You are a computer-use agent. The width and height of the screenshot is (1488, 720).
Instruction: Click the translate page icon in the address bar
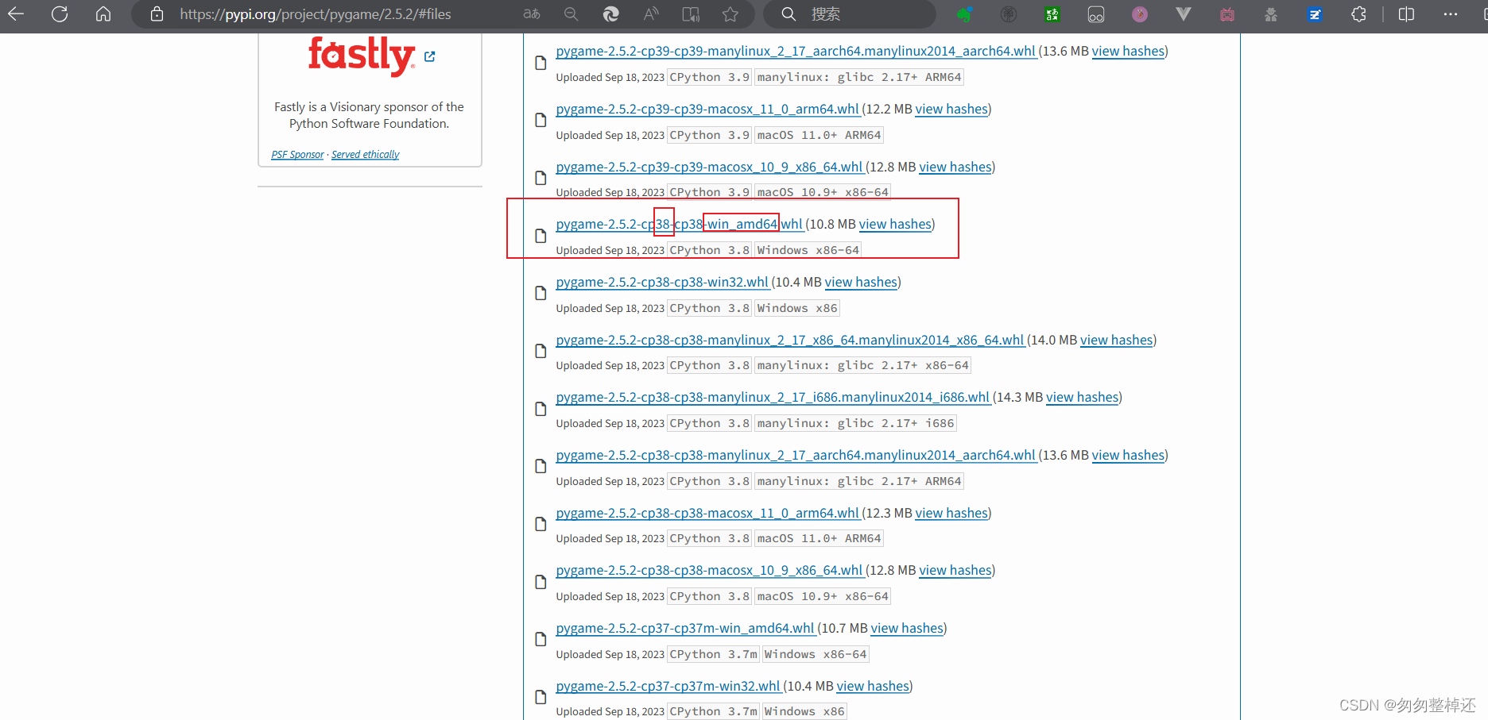tap(532, 14)
